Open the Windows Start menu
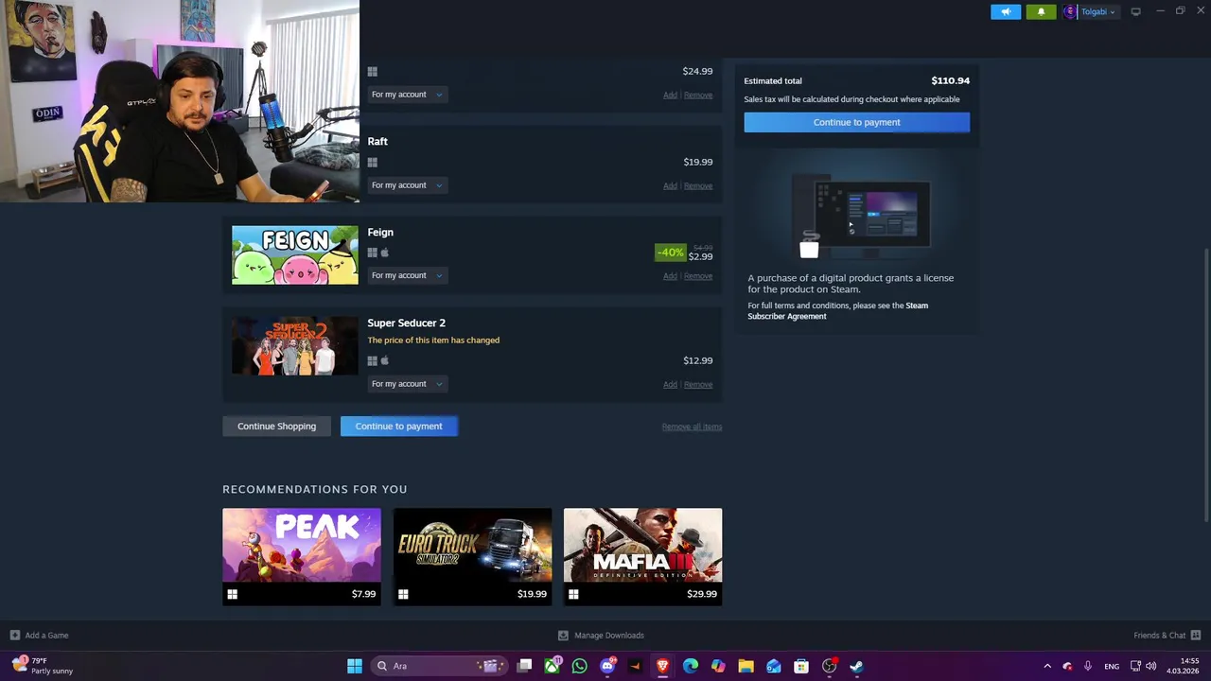The height and width of the screenshot is (681, 1211). [x=354, y=666]
